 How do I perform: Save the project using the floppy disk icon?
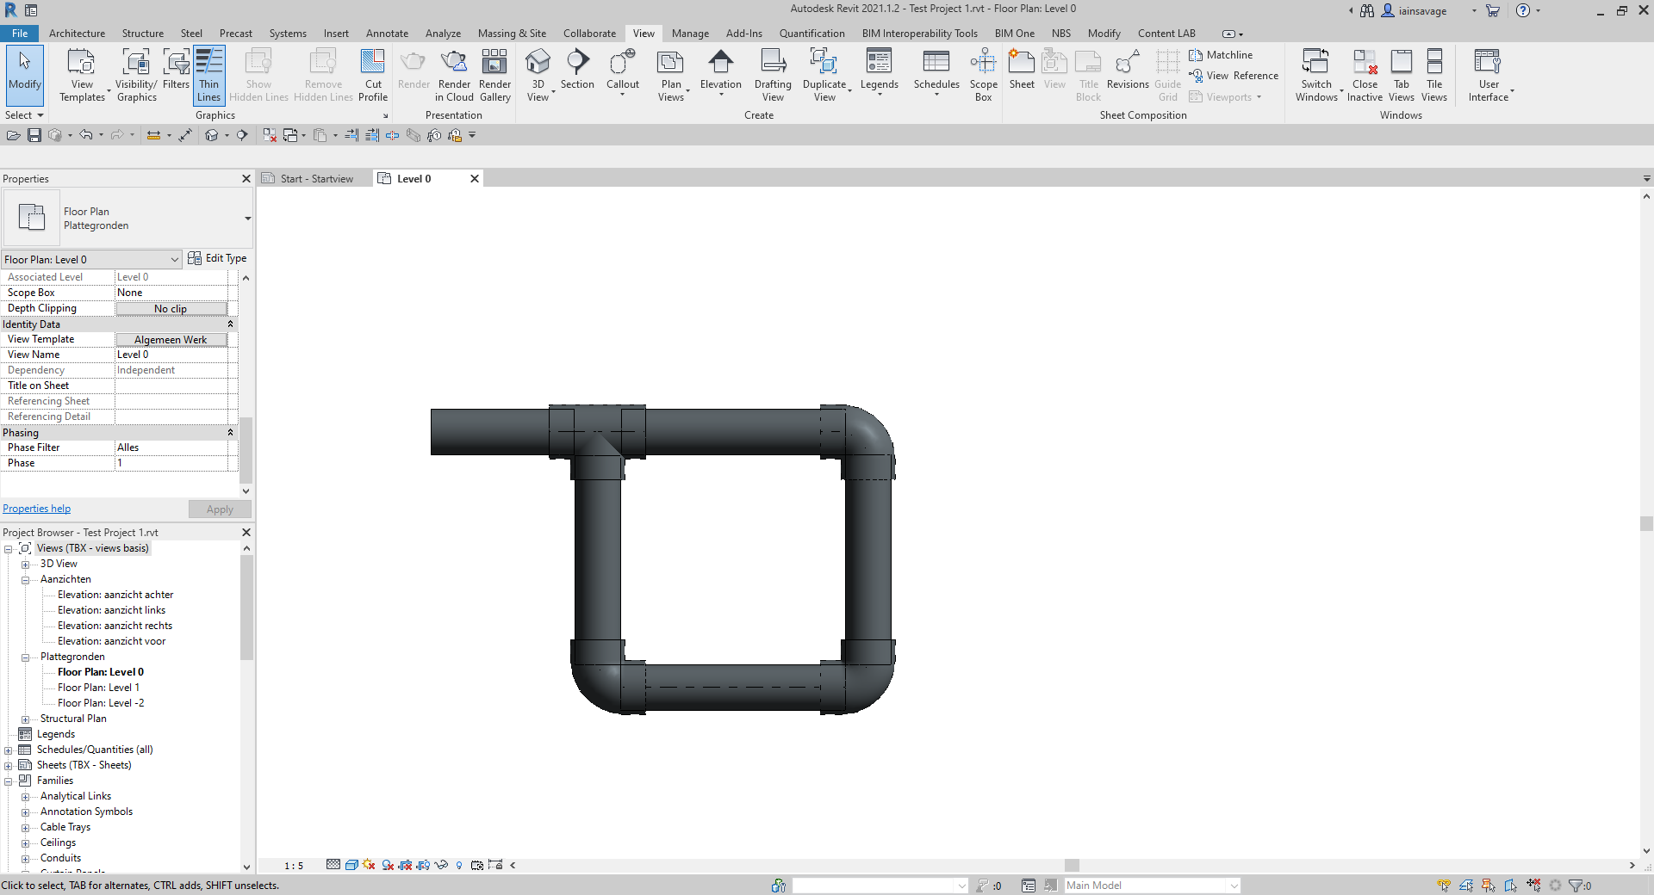pos(34,135)
